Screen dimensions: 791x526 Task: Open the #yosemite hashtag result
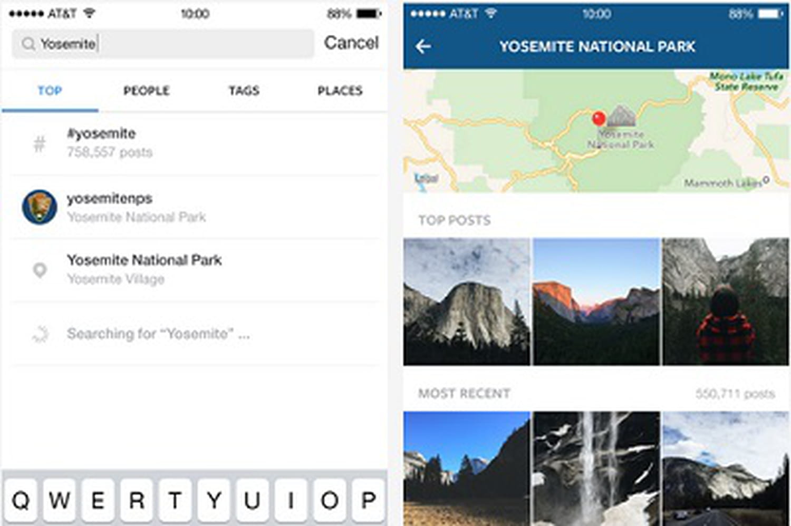click(195, 143)
